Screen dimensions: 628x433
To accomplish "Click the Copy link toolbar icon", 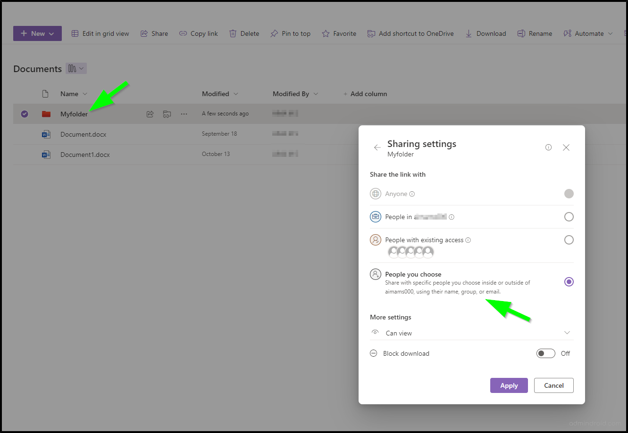I will (198, 33).
